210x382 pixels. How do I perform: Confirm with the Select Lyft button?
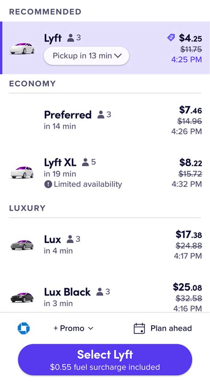point(105,359)
